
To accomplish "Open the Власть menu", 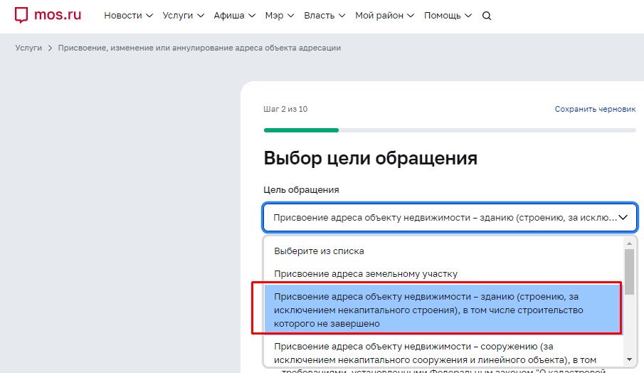I will [324, 16].
